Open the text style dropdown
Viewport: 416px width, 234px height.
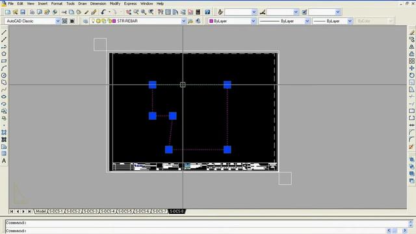254,12
